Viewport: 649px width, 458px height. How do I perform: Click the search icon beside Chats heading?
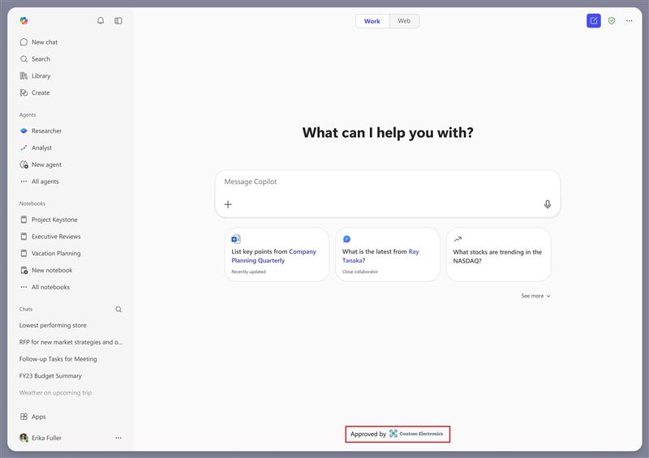[118, 309]
